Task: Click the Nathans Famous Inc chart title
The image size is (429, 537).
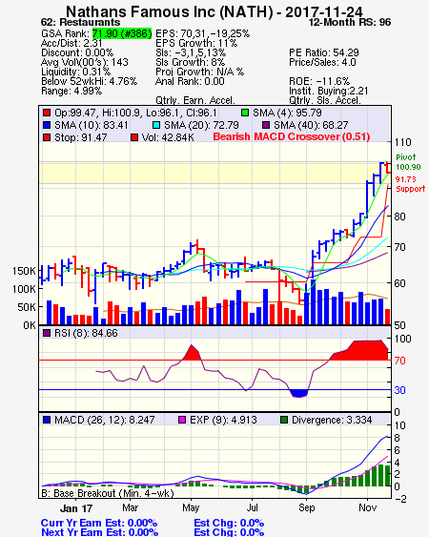Action: click(x=214, y=11)
